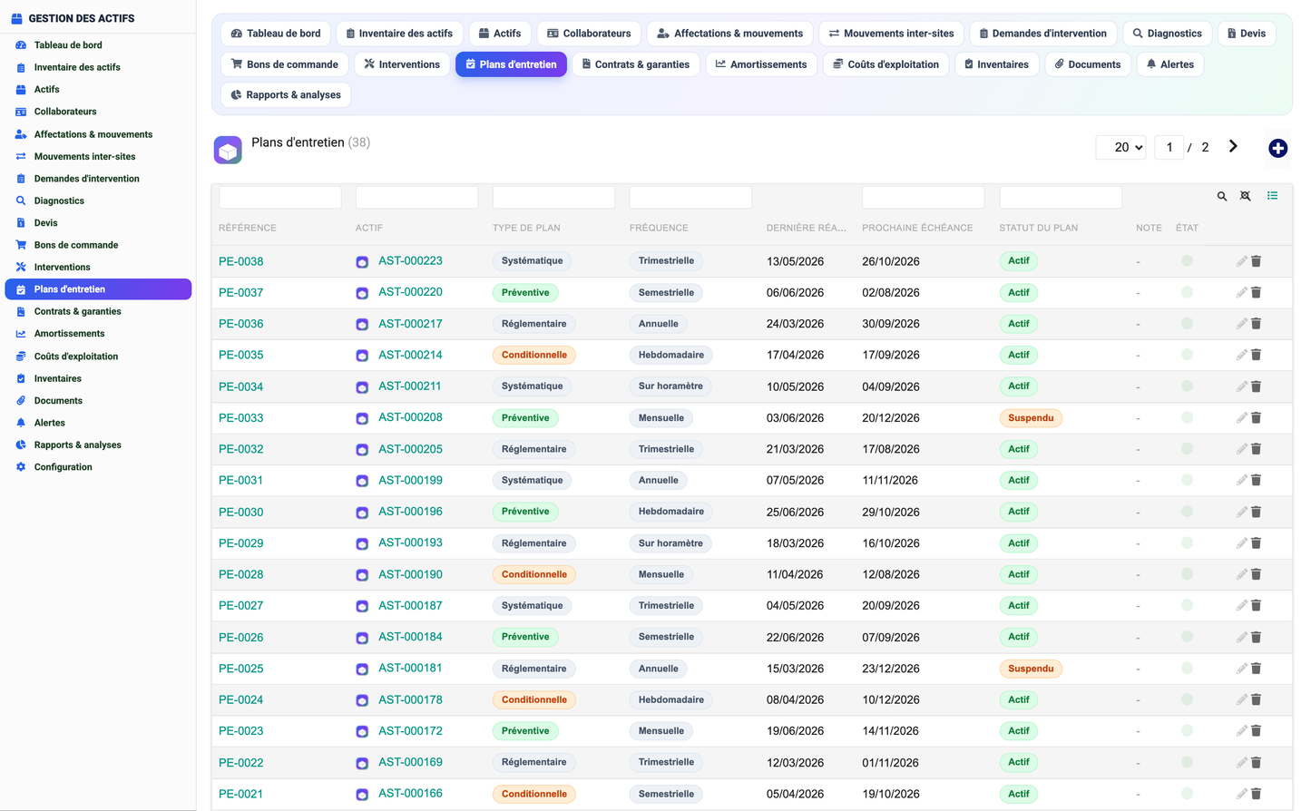The height and width of the screenshot is (811, 1311).
Task: Open asset link AST-000220
Action: click(x=410, y=292)
